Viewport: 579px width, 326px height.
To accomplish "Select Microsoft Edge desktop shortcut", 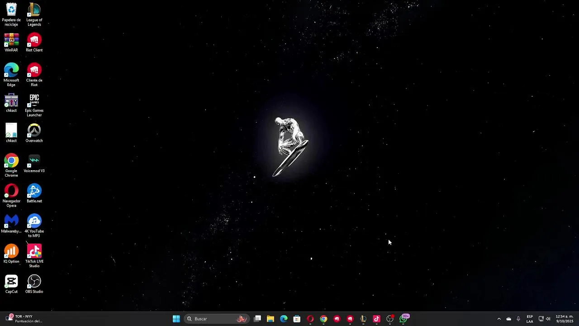I will (11, 75).
